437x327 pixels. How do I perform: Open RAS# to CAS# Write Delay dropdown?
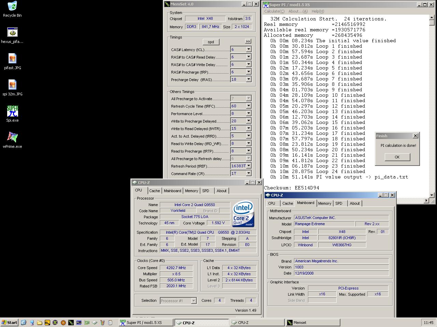click(x=249, y=64)
